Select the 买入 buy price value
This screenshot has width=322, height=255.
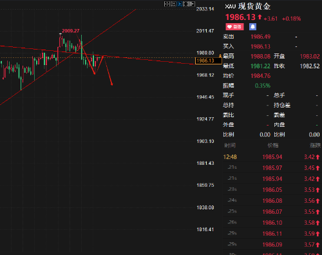pyautogui.click(x=260, y=46)
